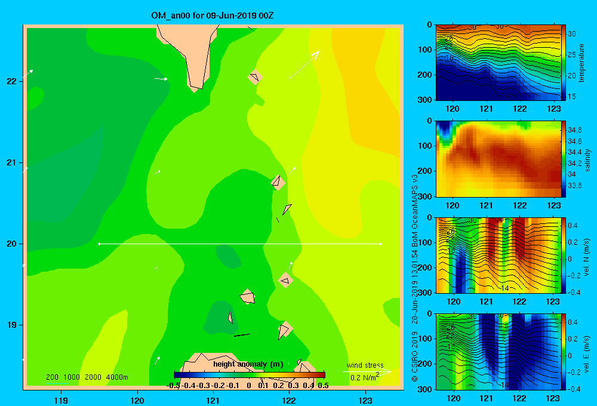This screenshot has width=597, height=406.
Task: Click latitude label 21 on the main map
Action: pyautogui.click(x=12, y=162)
